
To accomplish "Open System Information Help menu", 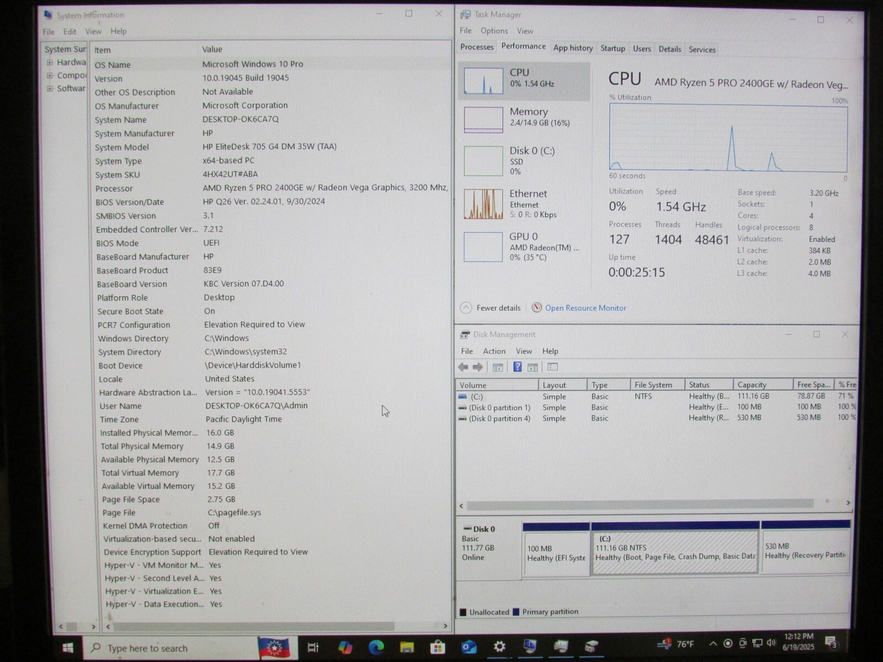I will pos(118,31).
